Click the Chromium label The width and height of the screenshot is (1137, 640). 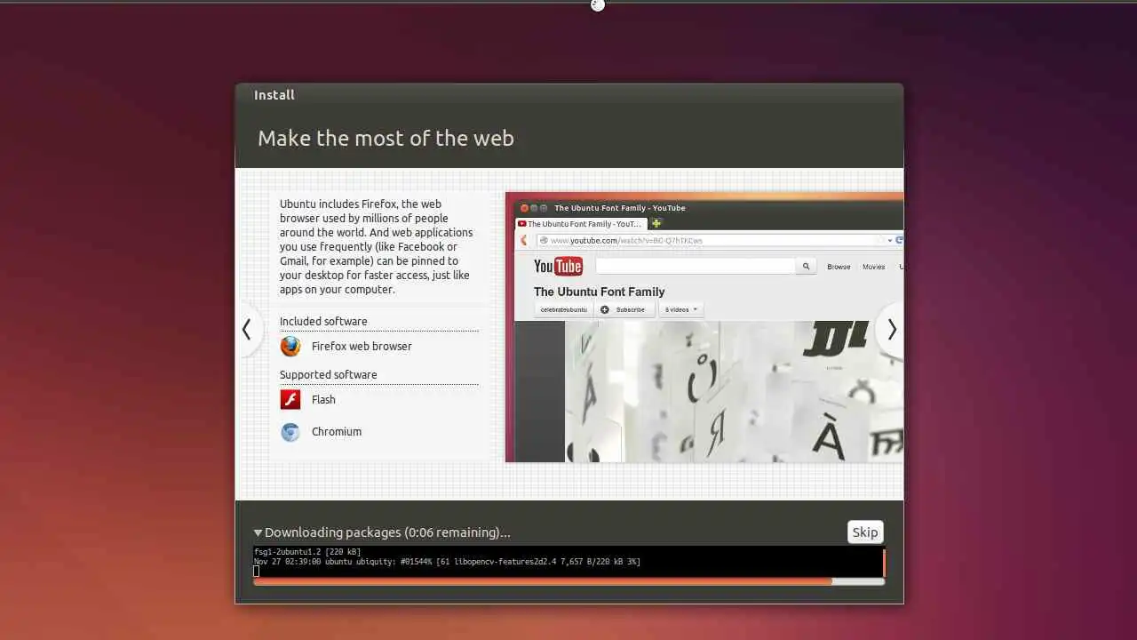337,432
